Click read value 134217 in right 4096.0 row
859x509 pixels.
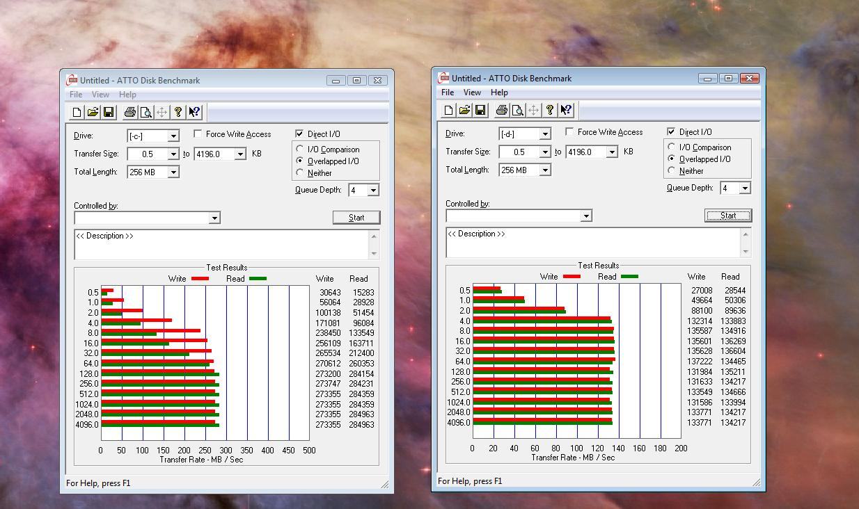pos(733,423)
